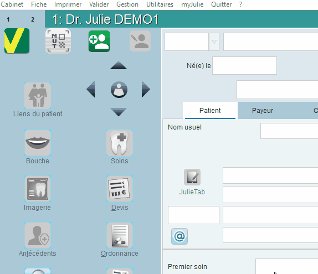Open the Cabinet menu
The image size is (318, 274).
tap(12, 4)
